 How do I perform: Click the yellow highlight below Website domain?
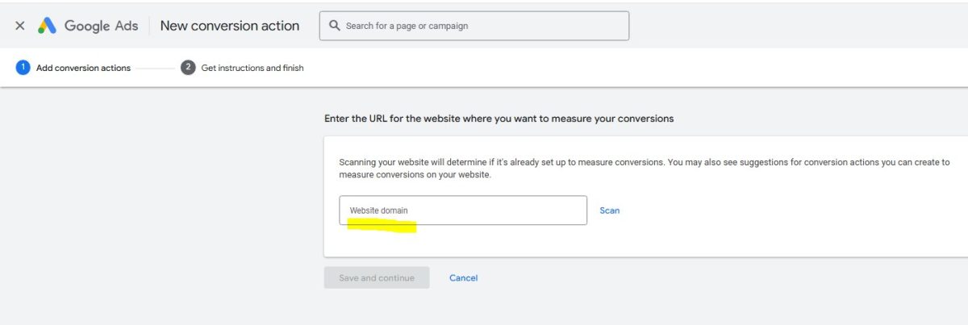point(382,225)
